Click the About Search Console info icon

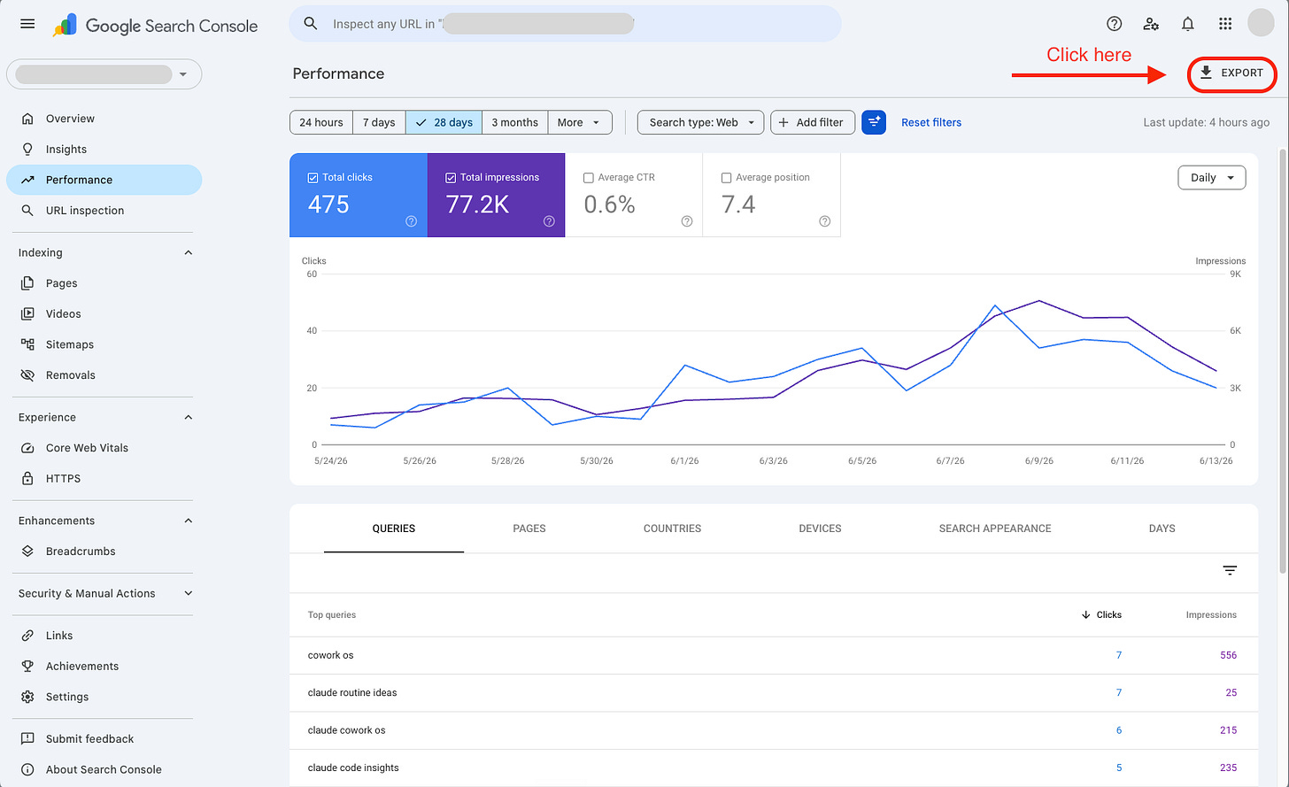(x=27, y=769)
